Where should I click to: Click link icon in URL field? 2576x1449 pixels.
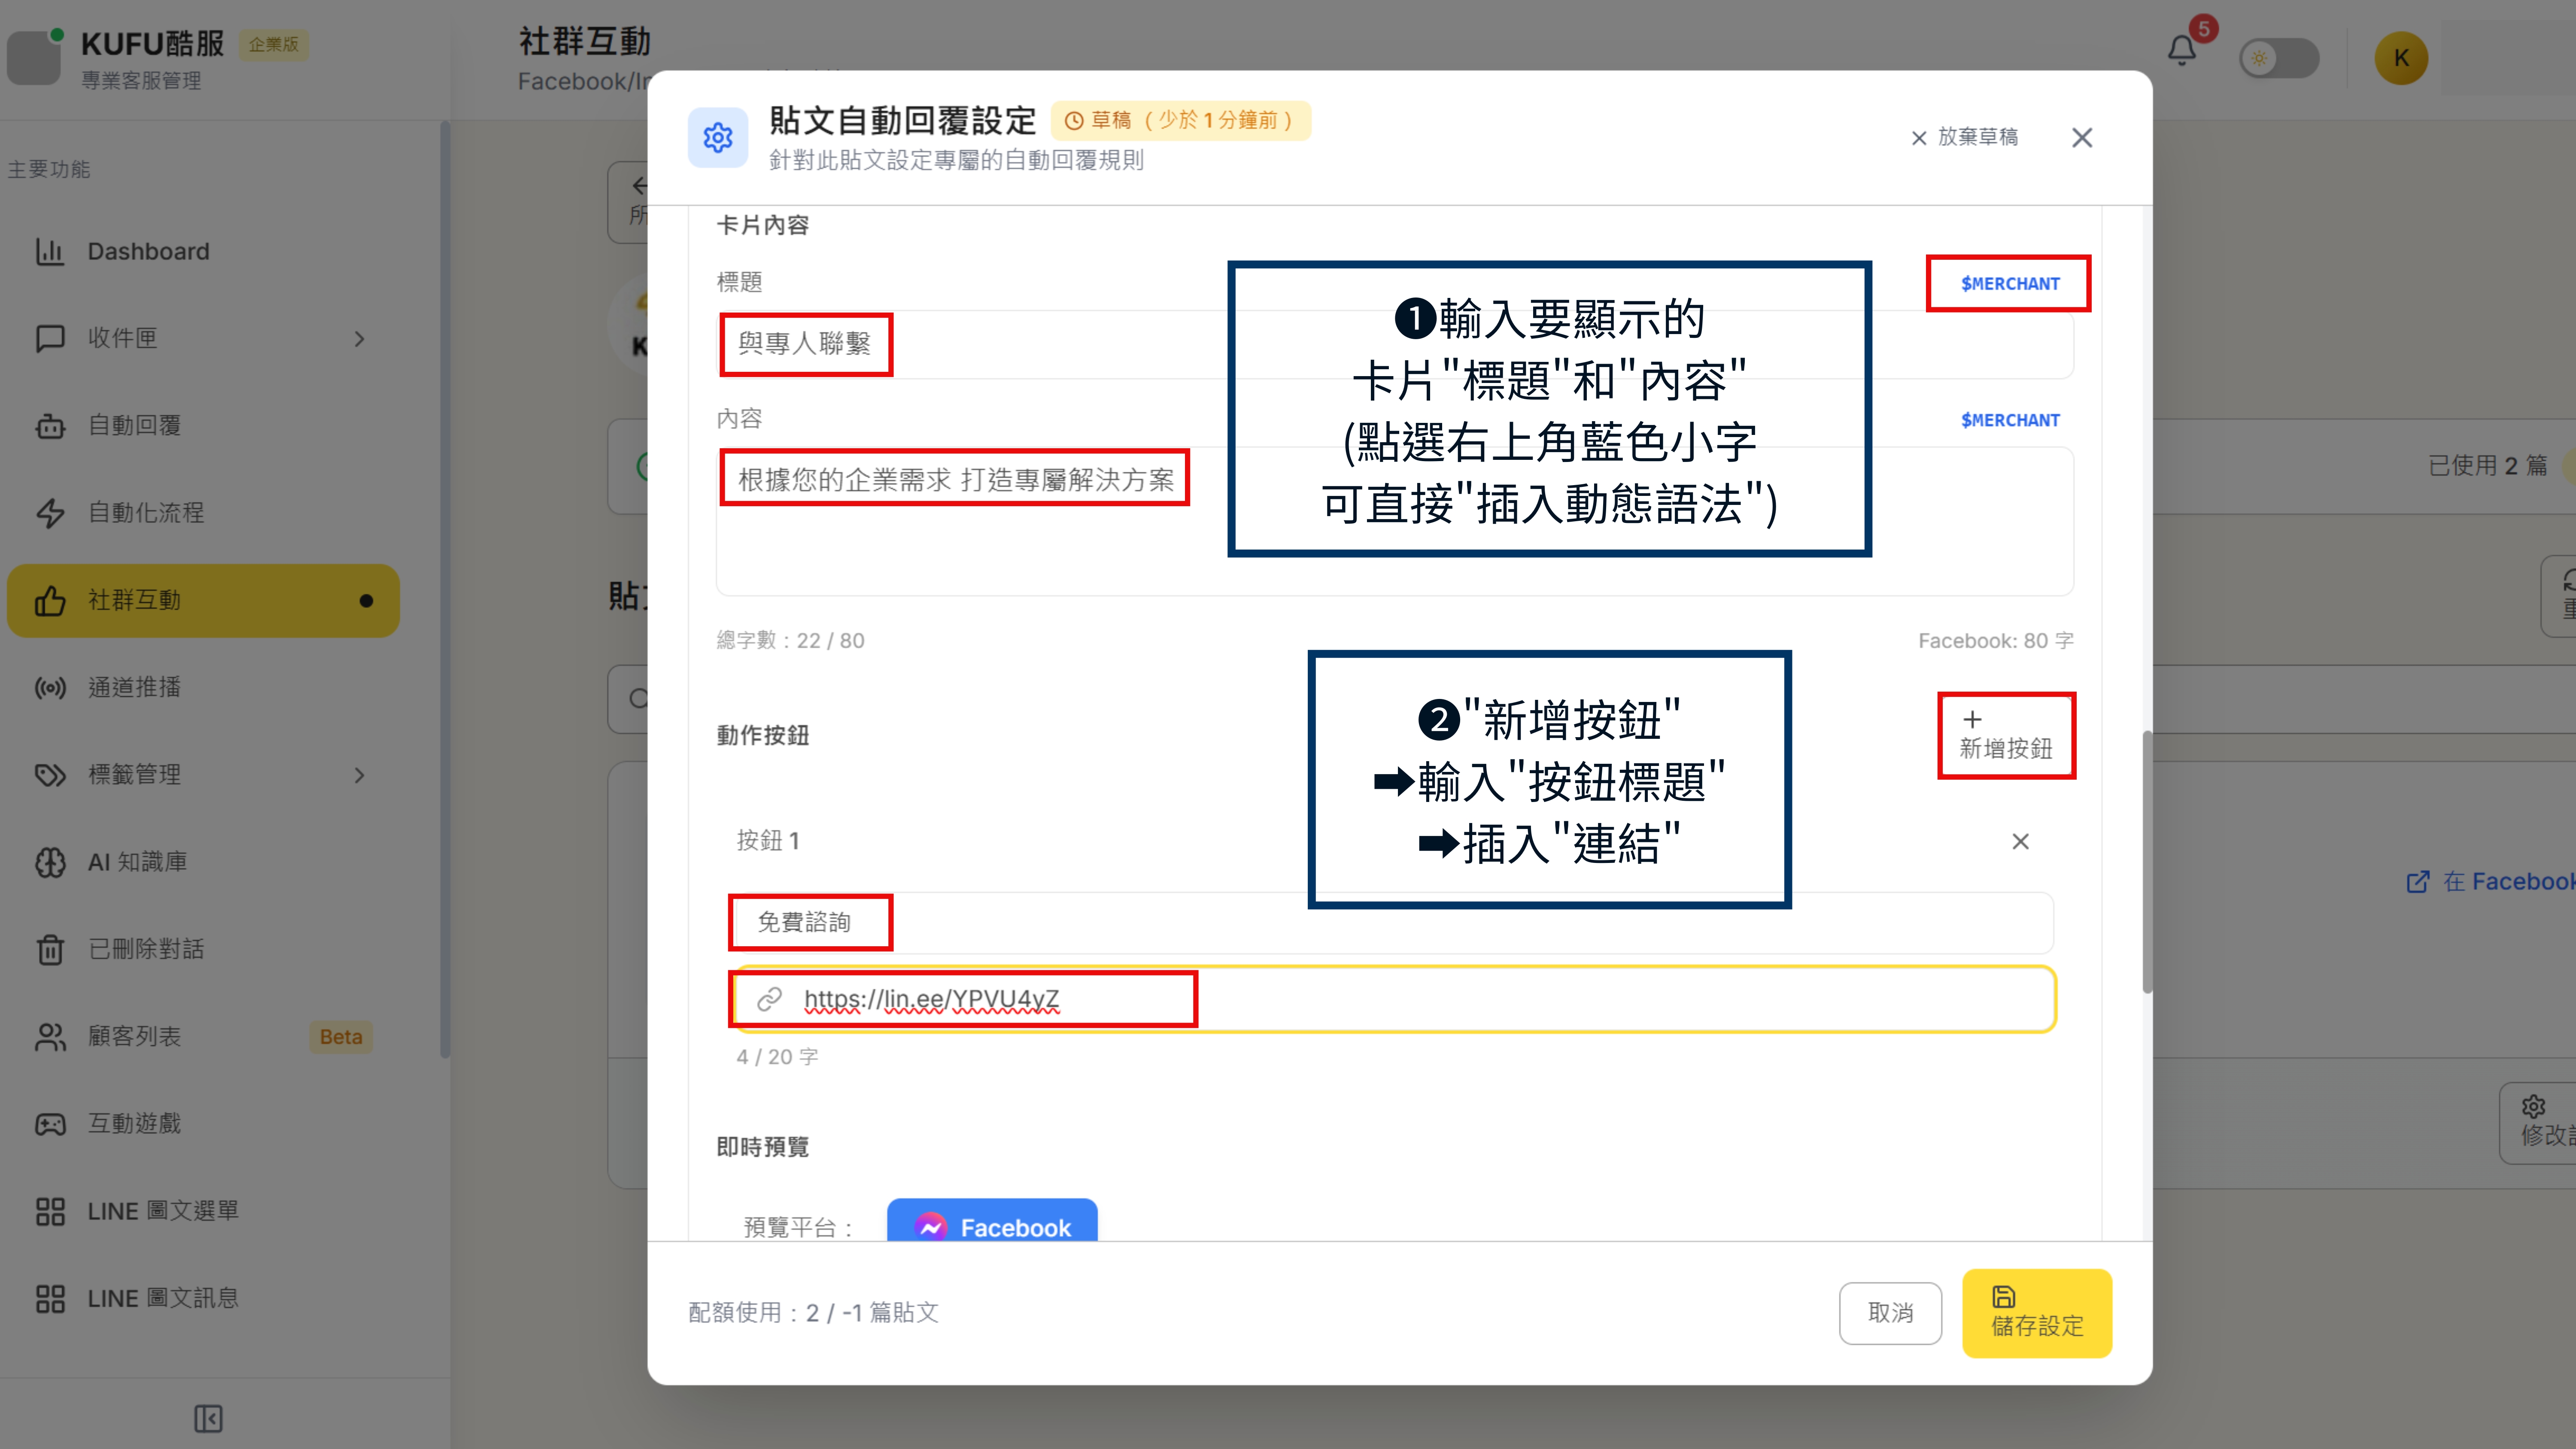(769, 999)
